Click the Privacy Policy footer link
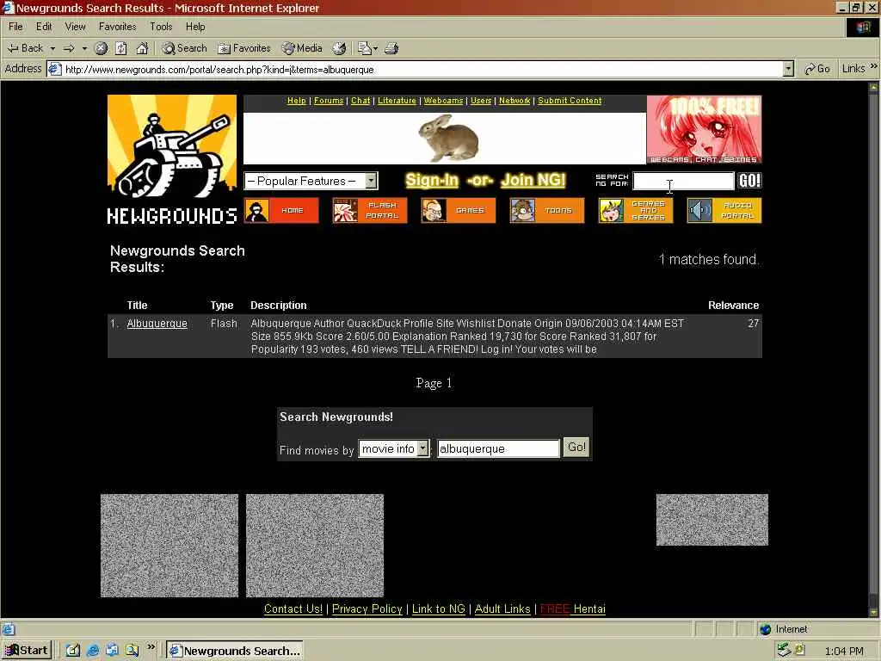 (367, 608)
